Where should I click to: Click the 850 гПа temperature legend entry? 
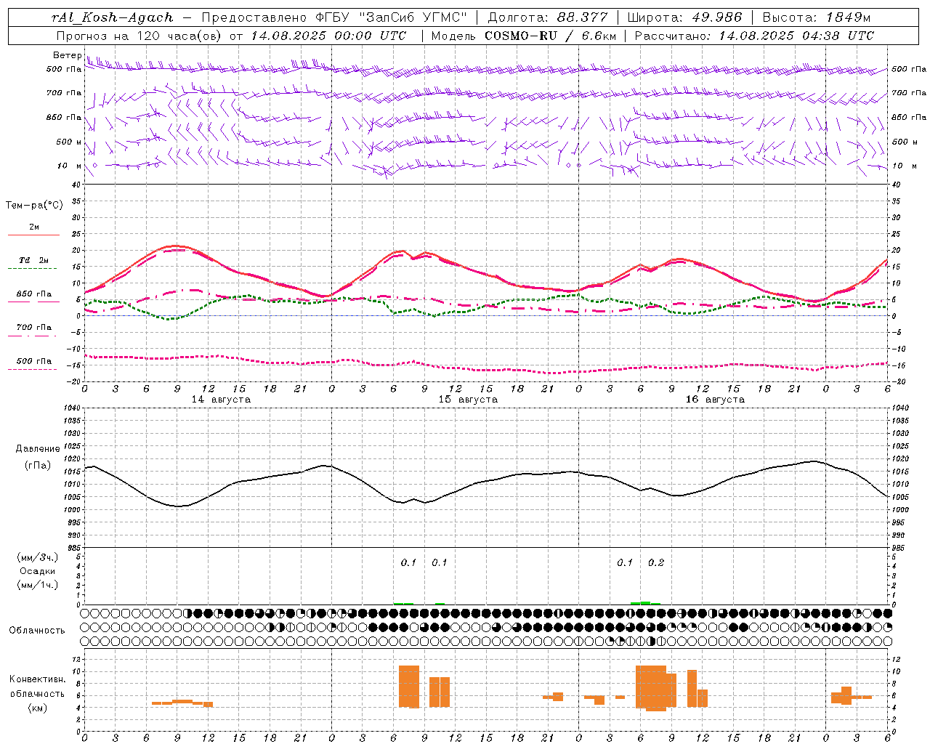coord(34,294)
